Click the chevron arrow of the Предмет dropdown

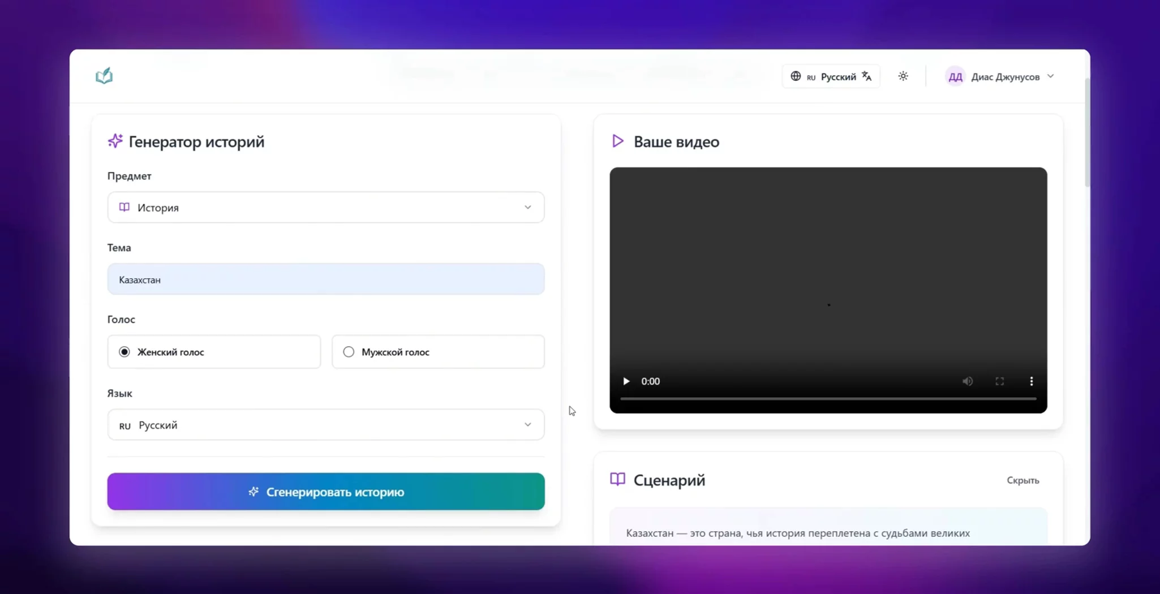tap(527, 207)
